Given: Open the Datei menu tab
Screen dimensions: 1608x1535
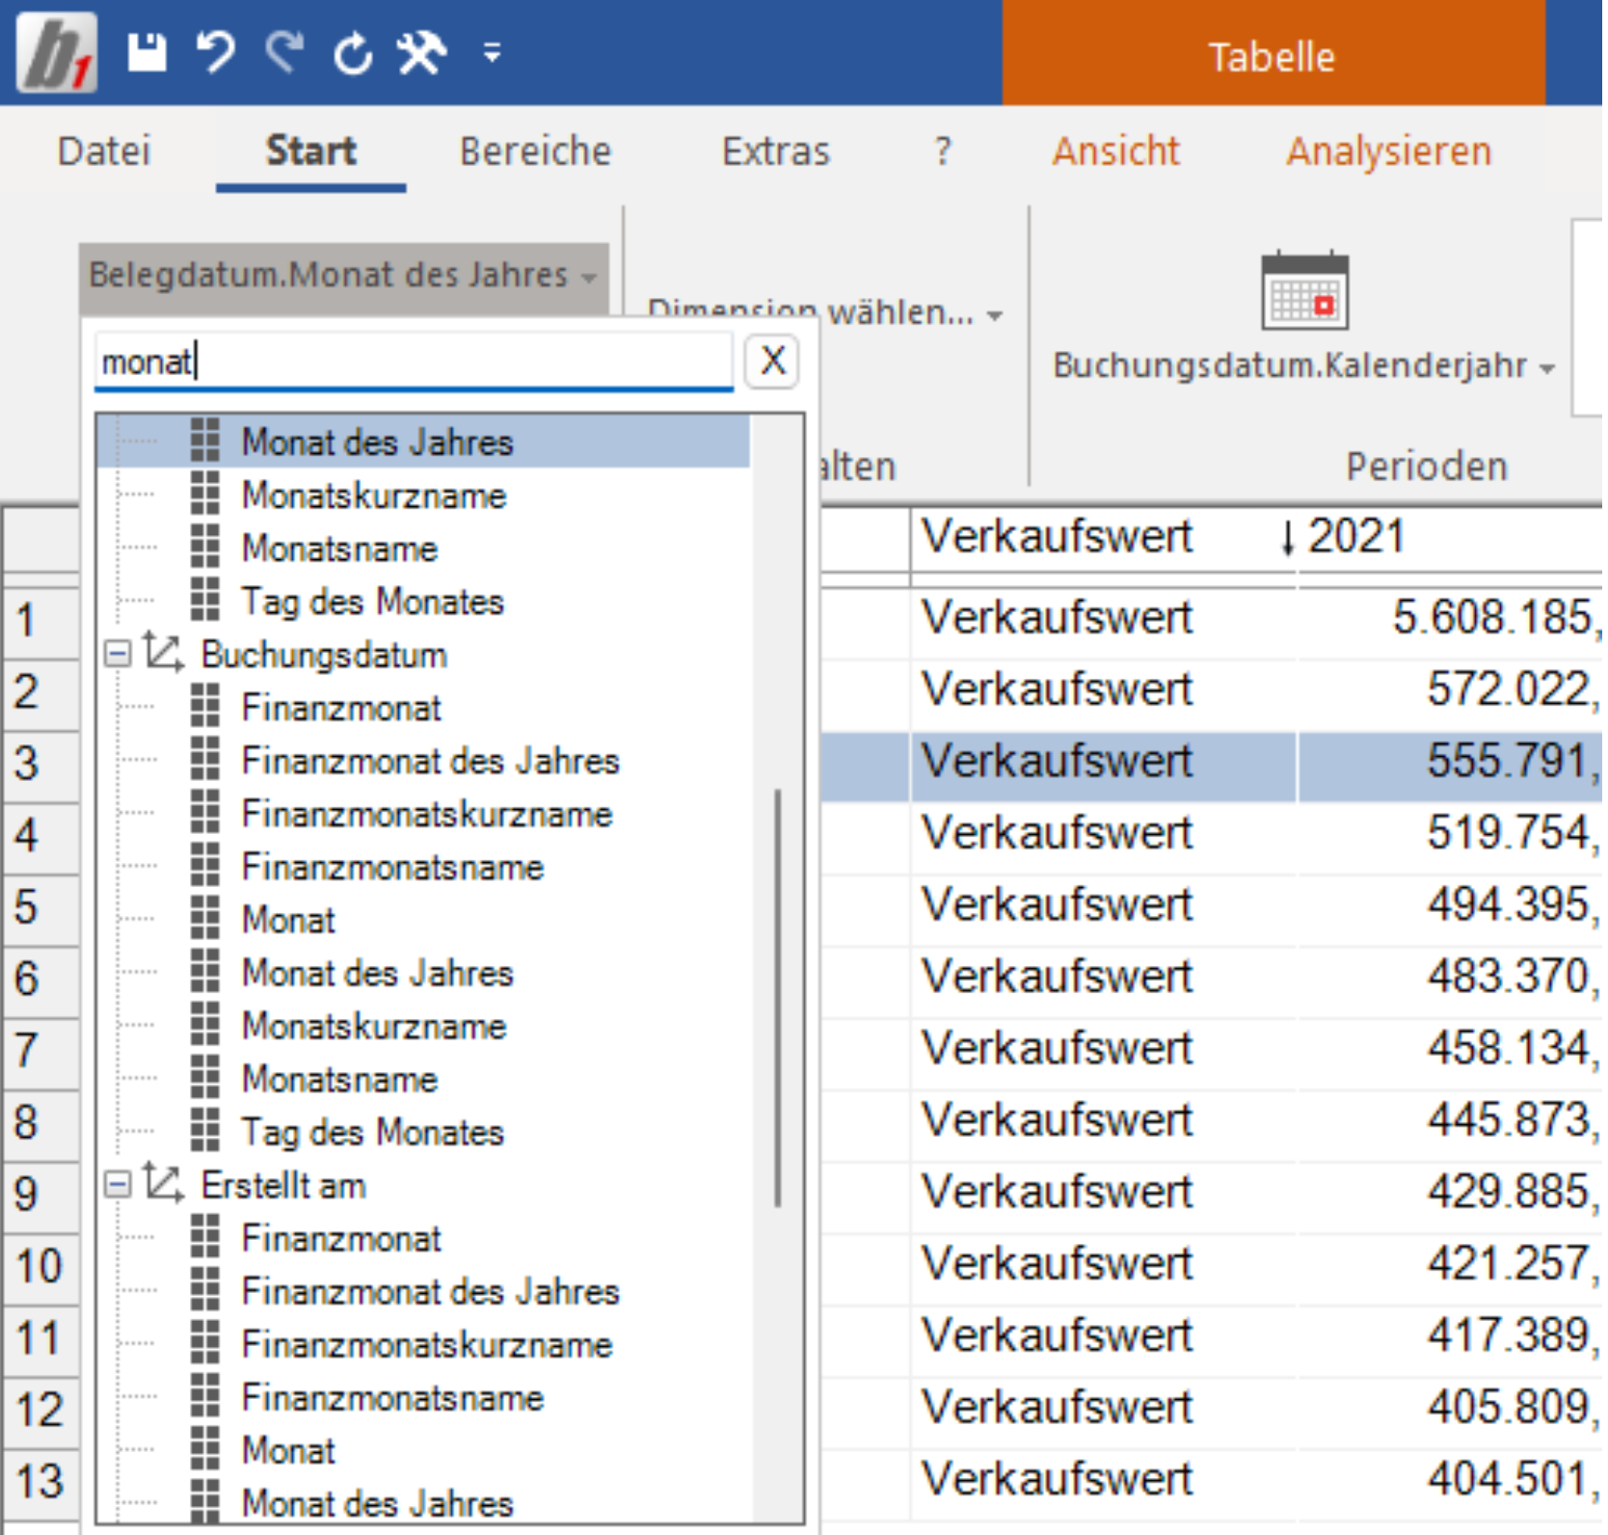Looking at the screenshot, I should 104,151.
